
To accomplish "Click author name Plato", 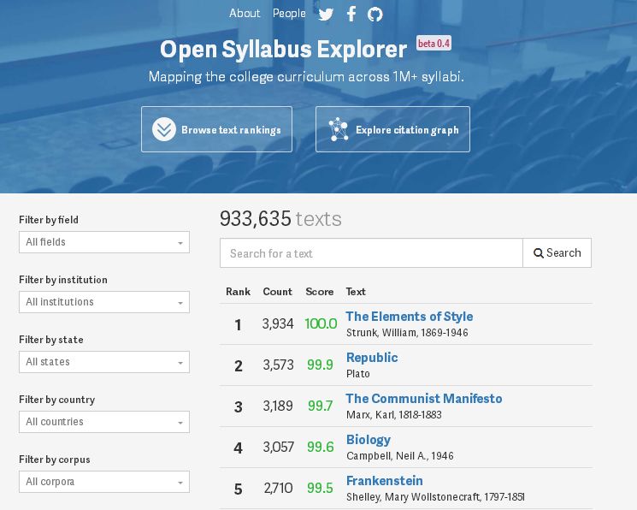I will (x=358, y=374).
